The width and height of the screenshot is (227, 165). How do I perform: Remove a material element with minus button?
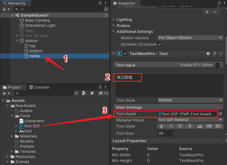click(x=215, y=12)
